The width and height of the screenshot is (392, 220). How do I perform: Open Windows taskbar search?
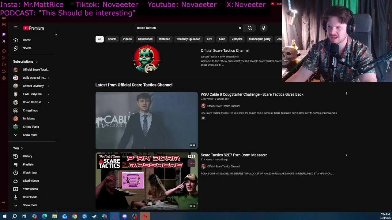click(14, 216)
